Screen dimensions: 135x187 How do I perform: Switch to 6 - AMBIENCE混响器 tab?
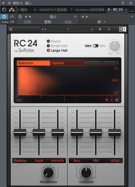click(50, 10)
